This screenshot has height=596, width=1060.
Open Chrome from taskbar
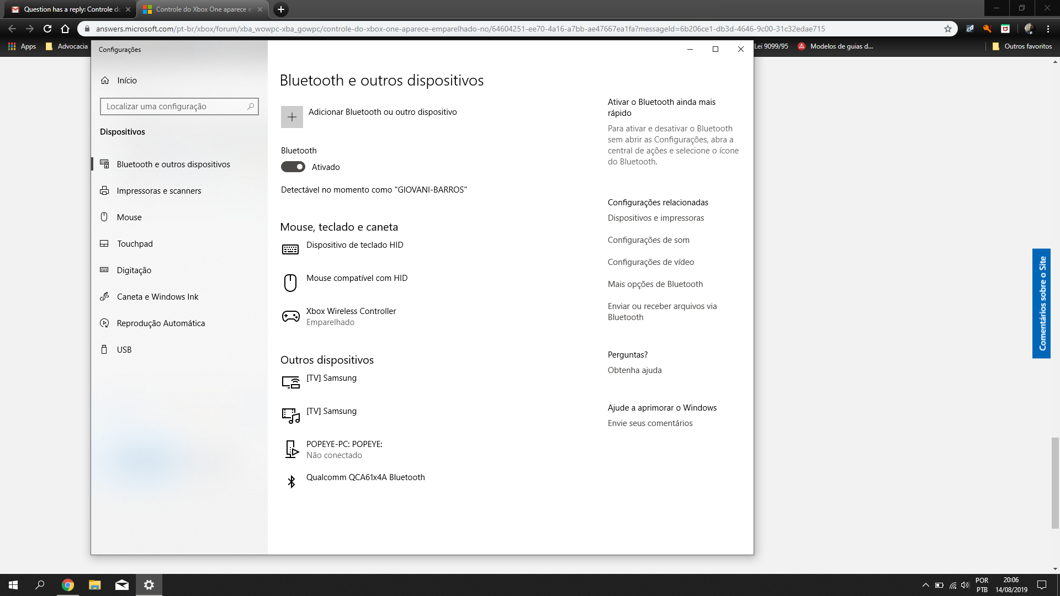tap(67, 585)
